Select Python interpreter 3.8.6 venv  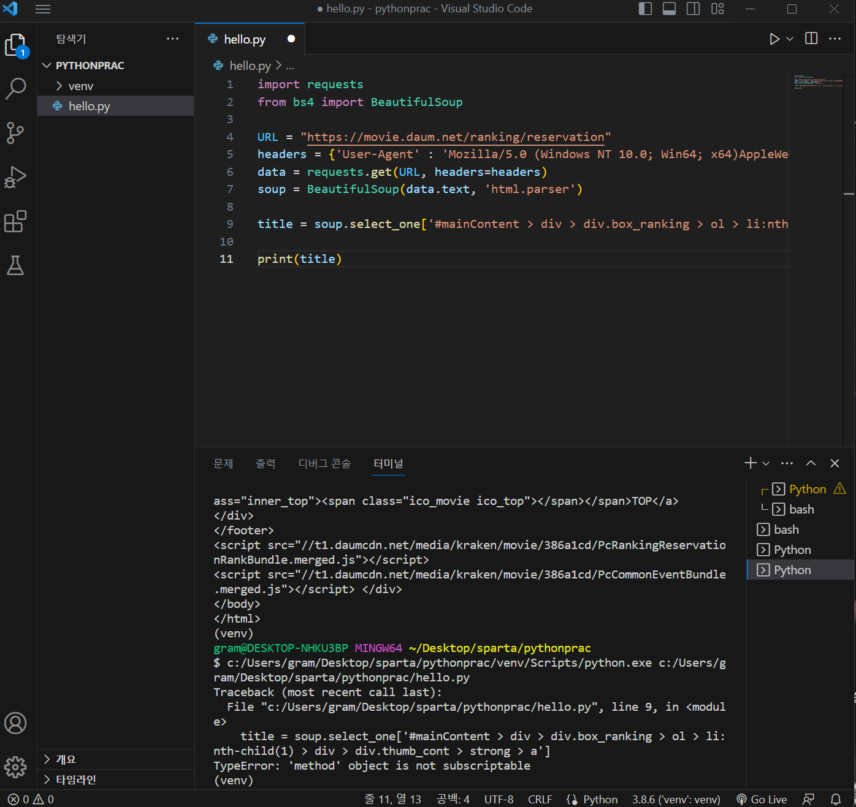tap(676, 799)
